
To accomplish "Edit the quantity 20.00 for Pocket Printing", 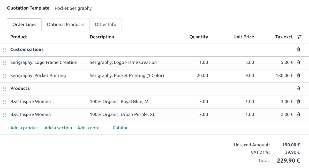I will 202,75.
